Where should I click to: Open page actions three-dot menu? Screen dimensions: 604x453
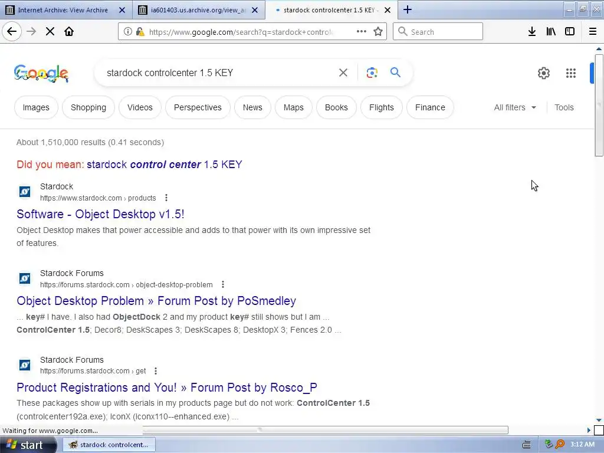coord(362,32)
